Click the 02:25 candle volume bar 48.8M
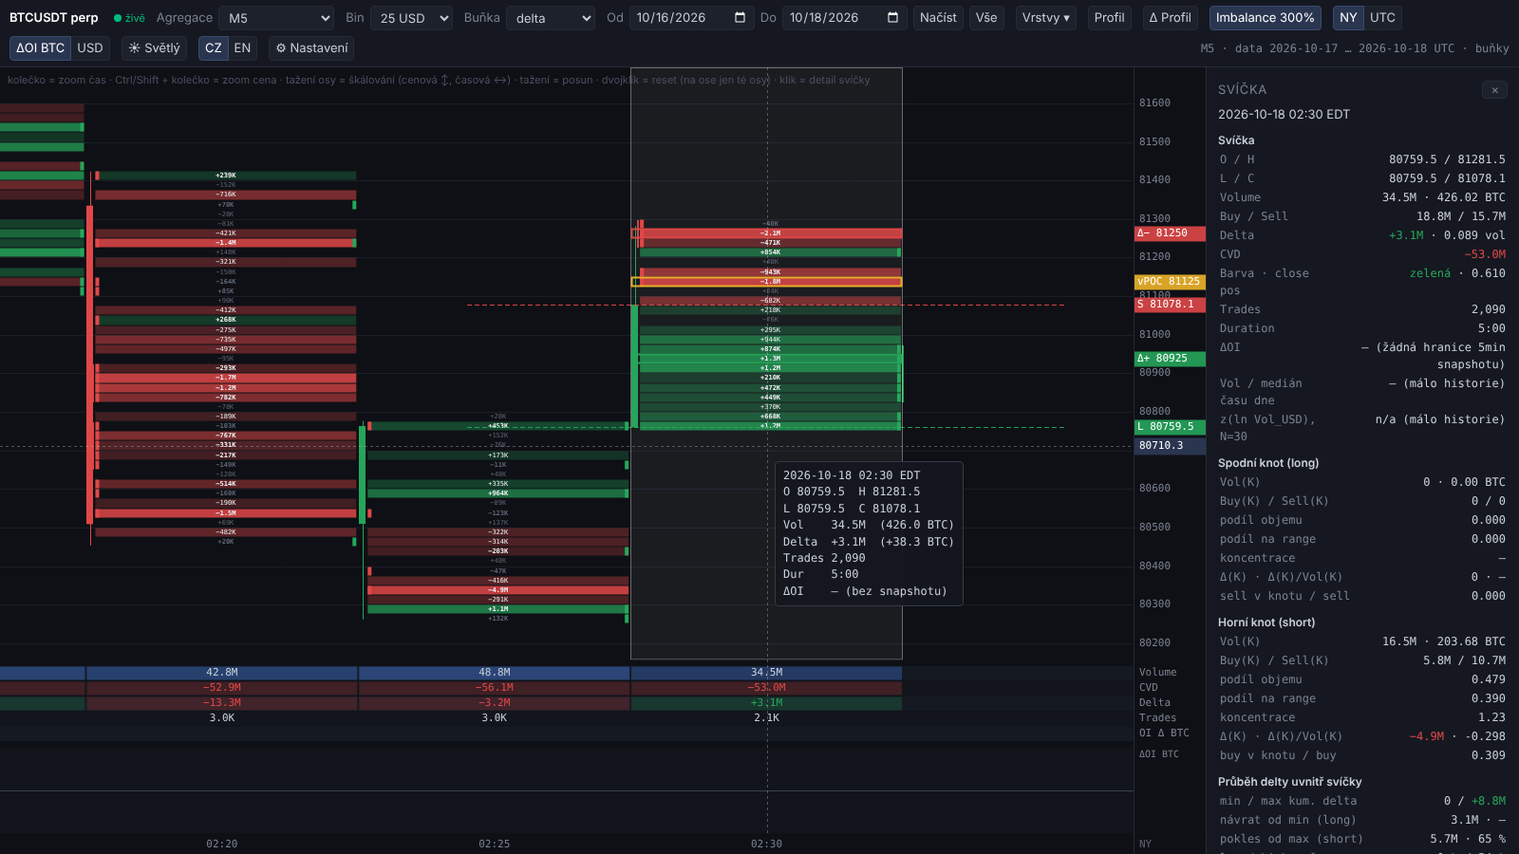 (495, 673)
